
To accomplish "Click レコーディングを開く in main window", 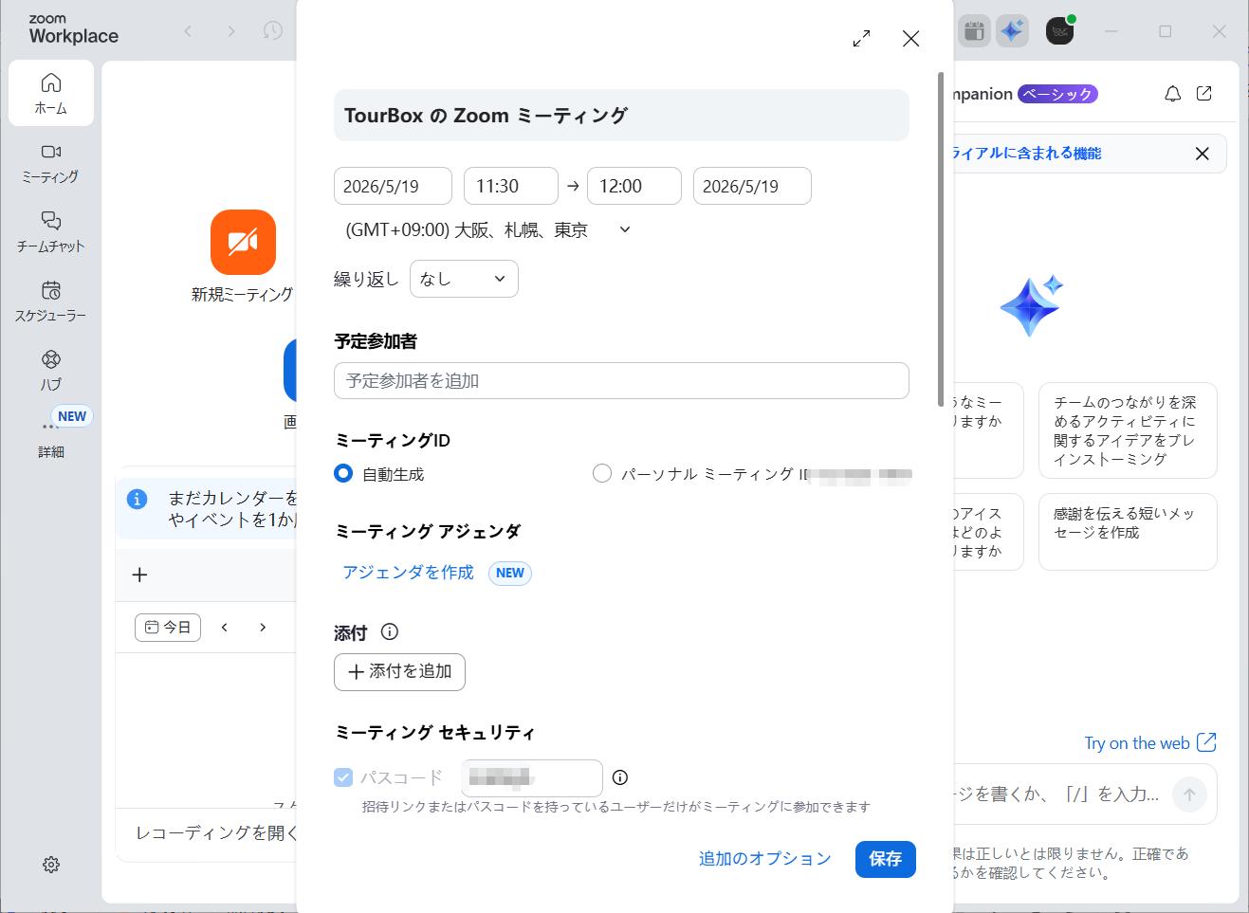I will (x=216, y=832).
